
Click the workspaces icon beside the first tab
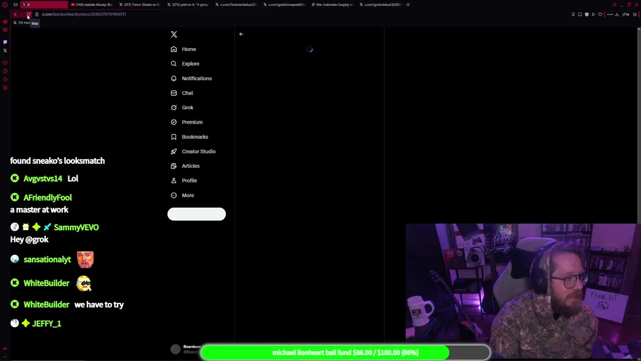point(16,5)
